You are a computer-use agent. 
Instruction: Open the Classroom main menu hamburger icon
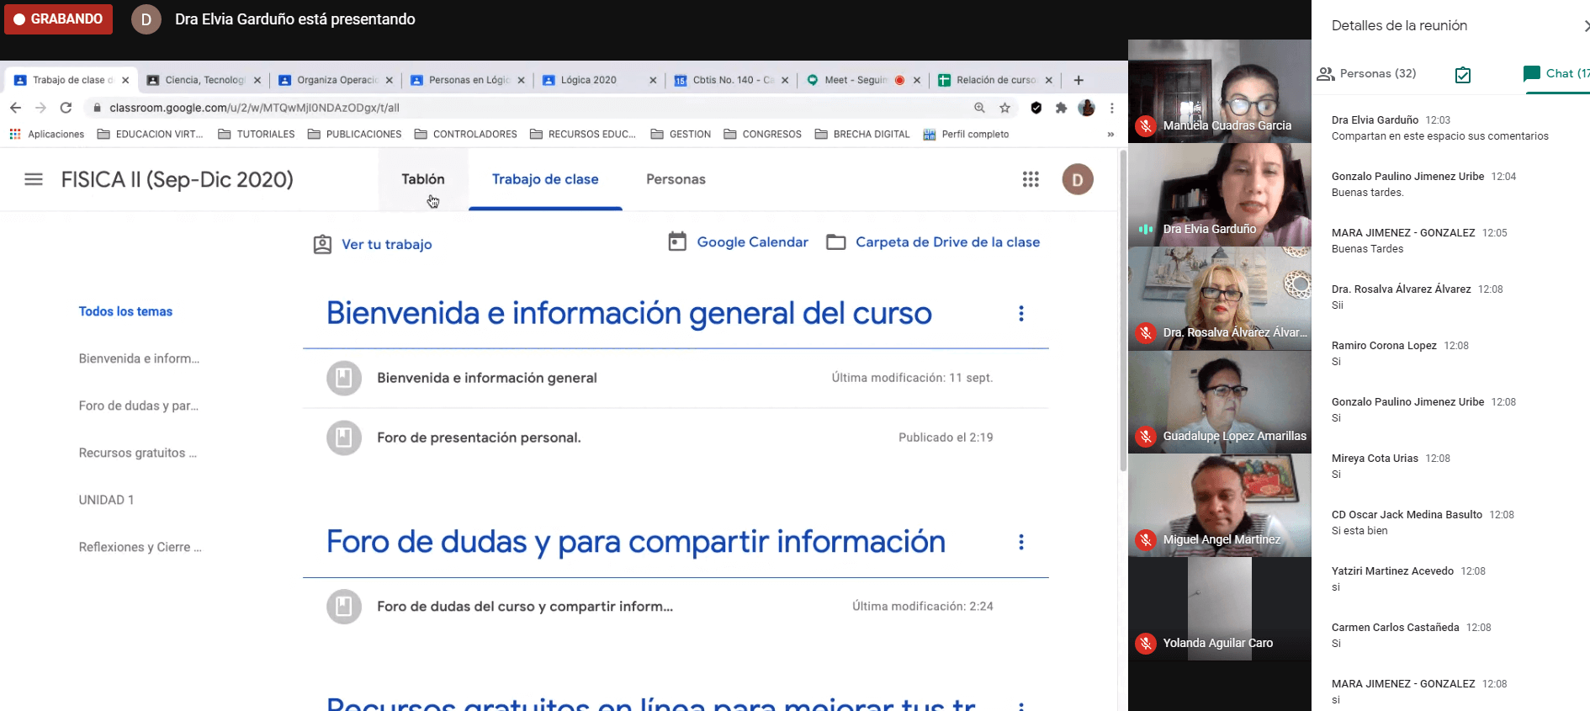(x=34, y=179)
